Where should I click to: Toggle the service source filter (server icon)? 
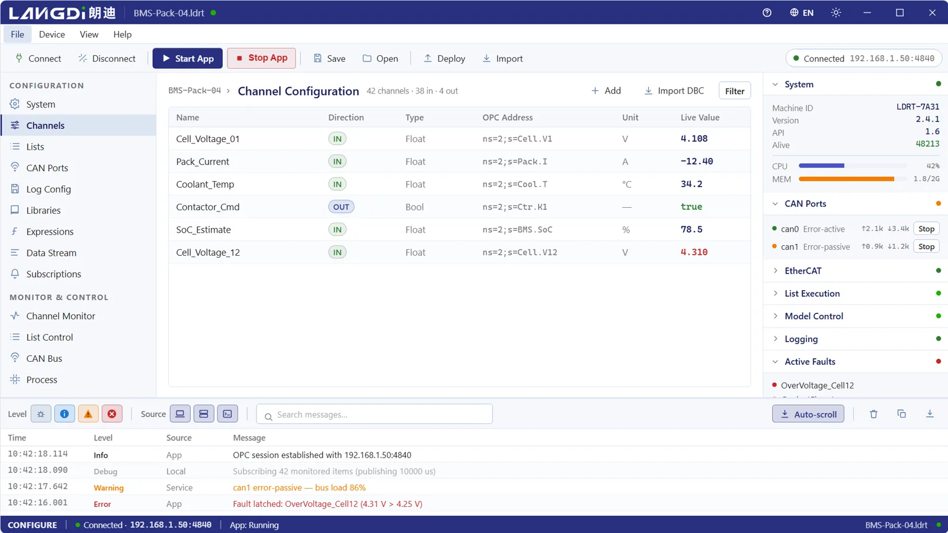click(204, 414)
